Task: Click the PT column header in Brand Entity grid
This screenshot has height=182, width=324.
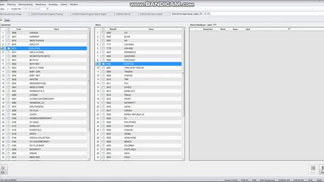Action: tap(289, 29)
